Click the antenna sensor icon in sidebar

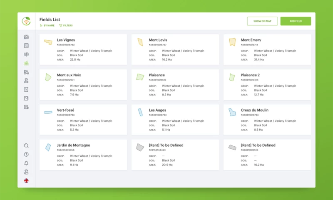(x=26, y=55)
